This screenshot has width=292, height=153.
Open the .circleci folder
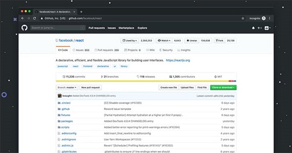[66, 103]
